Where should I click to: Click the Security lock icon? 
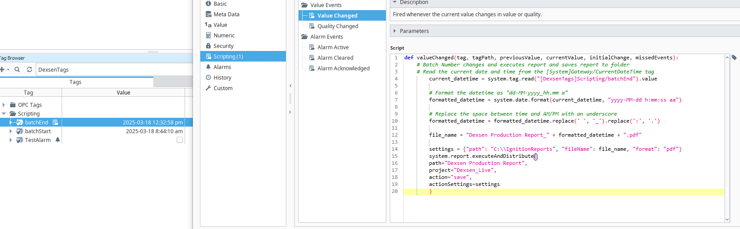(208, 46)
